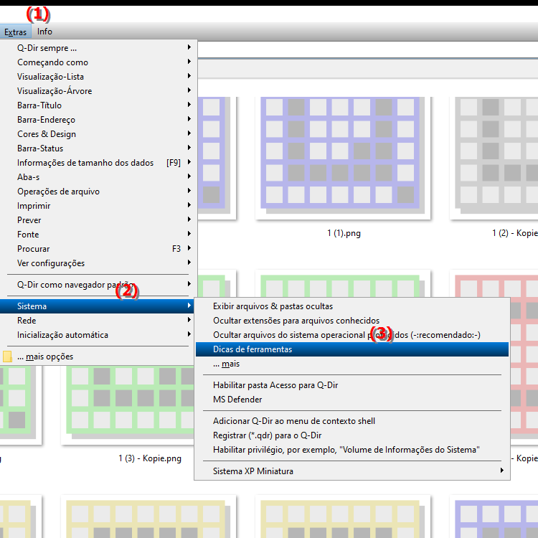
Task: Click the arrow next to 'Sistema XP Miniatura'
Action: pyautogui.click(x=502, y=471)
